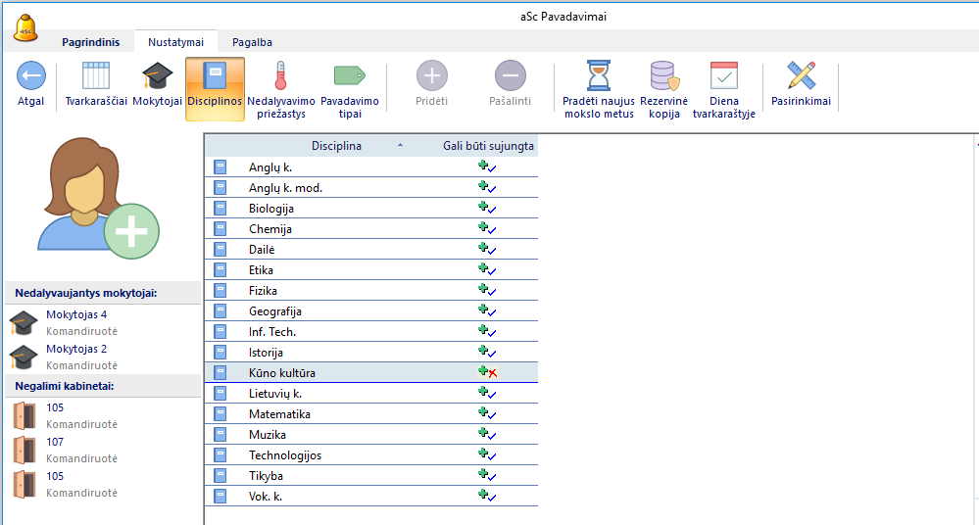Click unavailable room 107 link
The height and width of the screenshot is (525, 979).
(x=55, y=442)
